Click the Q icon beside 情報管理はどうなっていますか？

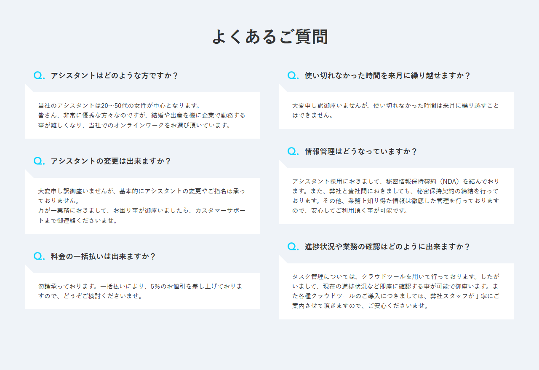293,151
